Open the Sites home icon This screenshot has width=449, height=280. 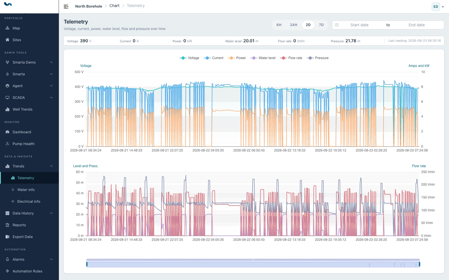[8, 40]
